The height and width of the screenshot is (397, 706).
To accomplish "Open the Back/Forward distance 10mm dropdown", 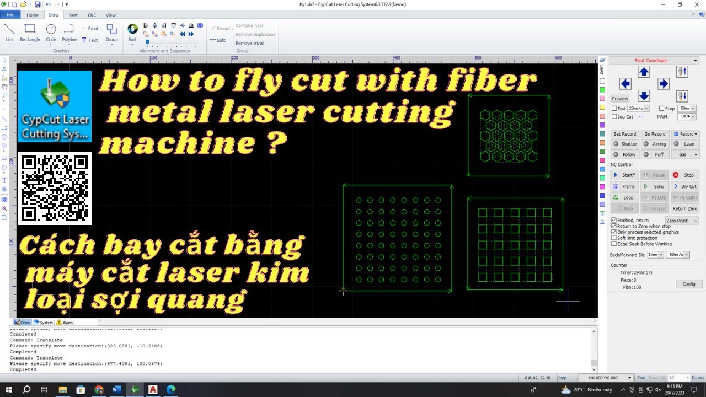I will (x=655, y=255).
